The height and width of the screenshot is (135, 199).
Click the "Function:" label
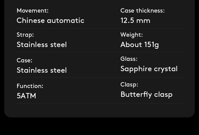(30, 86)
